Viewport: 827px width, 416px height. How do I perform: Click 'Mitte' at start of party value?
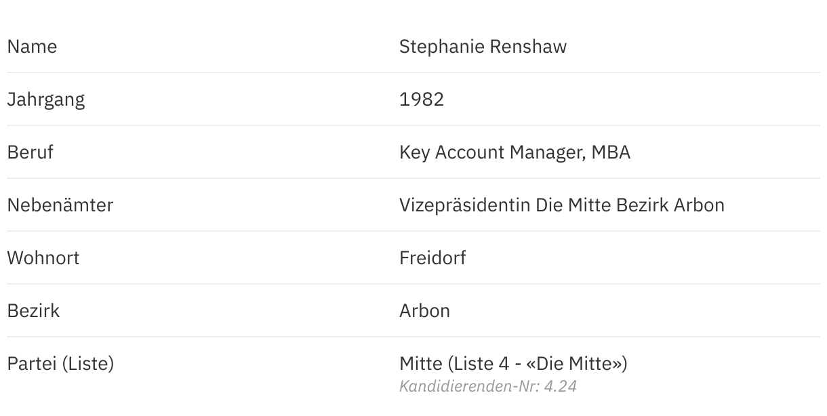coord(420,364)
